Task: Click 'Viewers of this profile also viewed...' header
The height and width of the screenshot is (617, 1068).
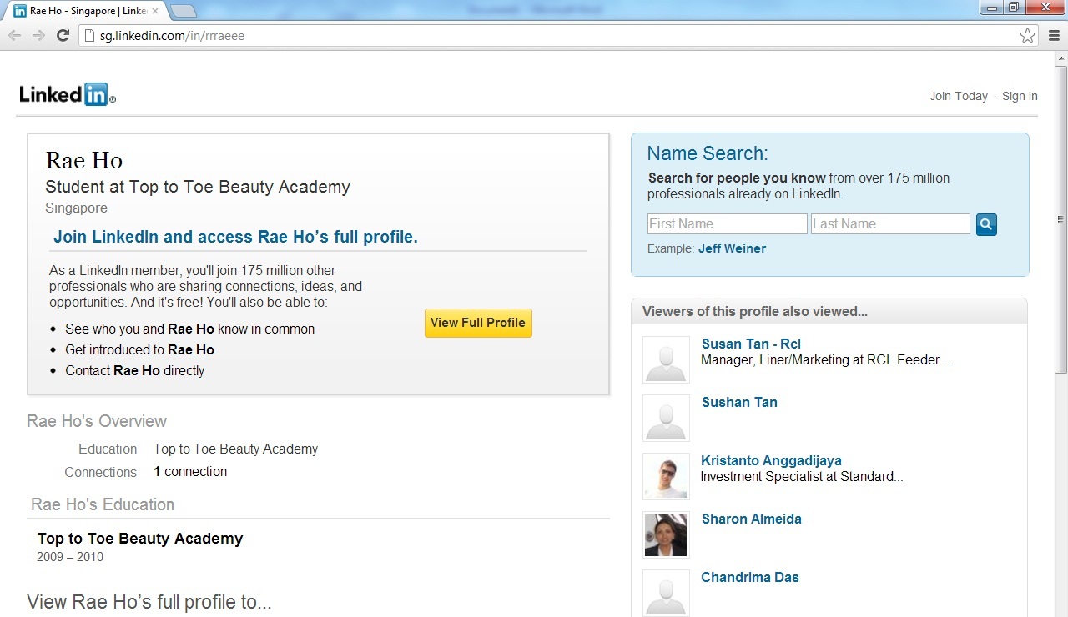Action: click(755, 311)
